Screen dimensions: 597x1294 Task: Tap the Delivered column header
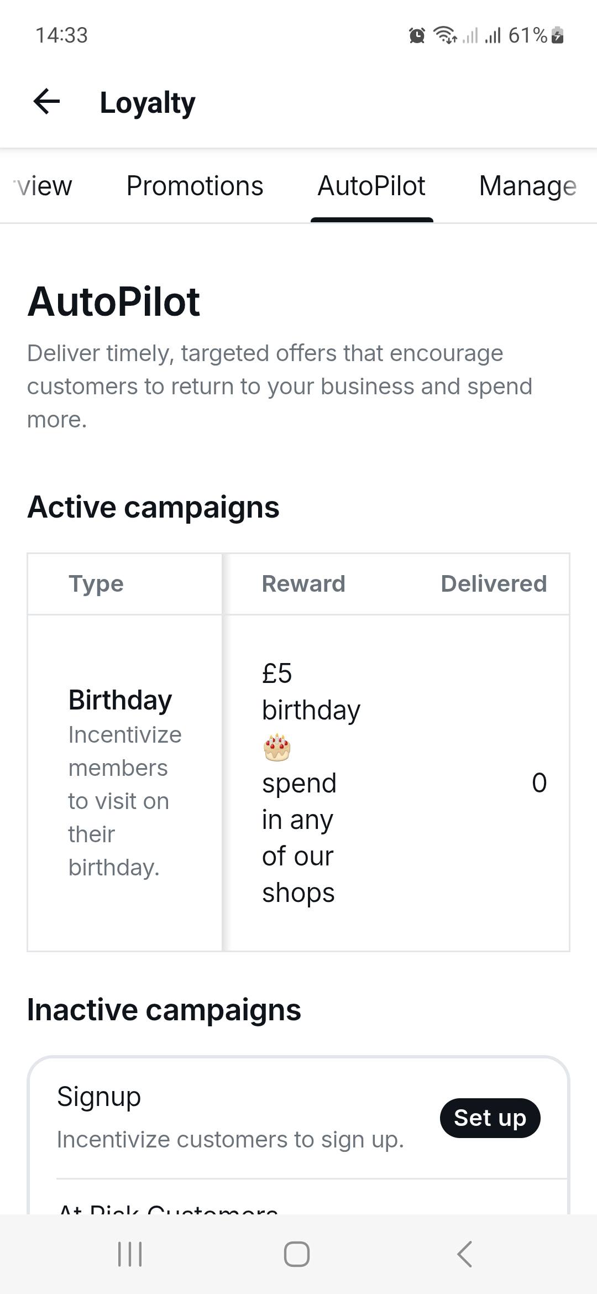coord(494,584)
